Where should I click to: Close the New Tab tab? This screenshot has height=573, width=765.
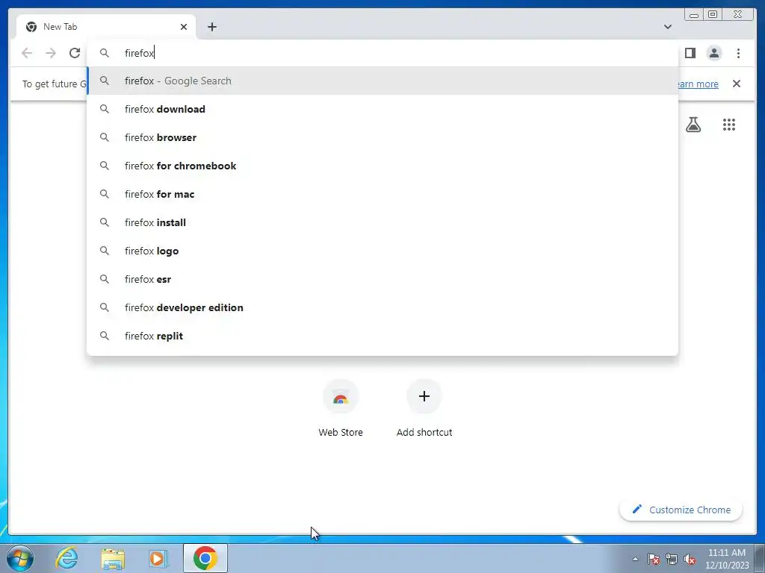pos(184,27)
